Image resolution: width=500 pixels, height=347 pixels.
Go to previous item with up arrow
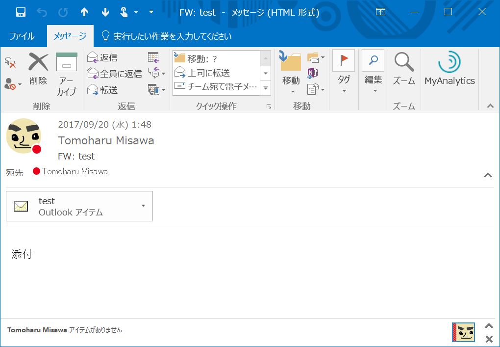(x=84, y=12)
